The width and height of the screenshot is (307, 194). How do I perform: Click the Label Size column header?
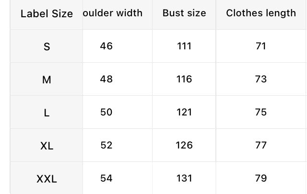click(x=47, y=14)
